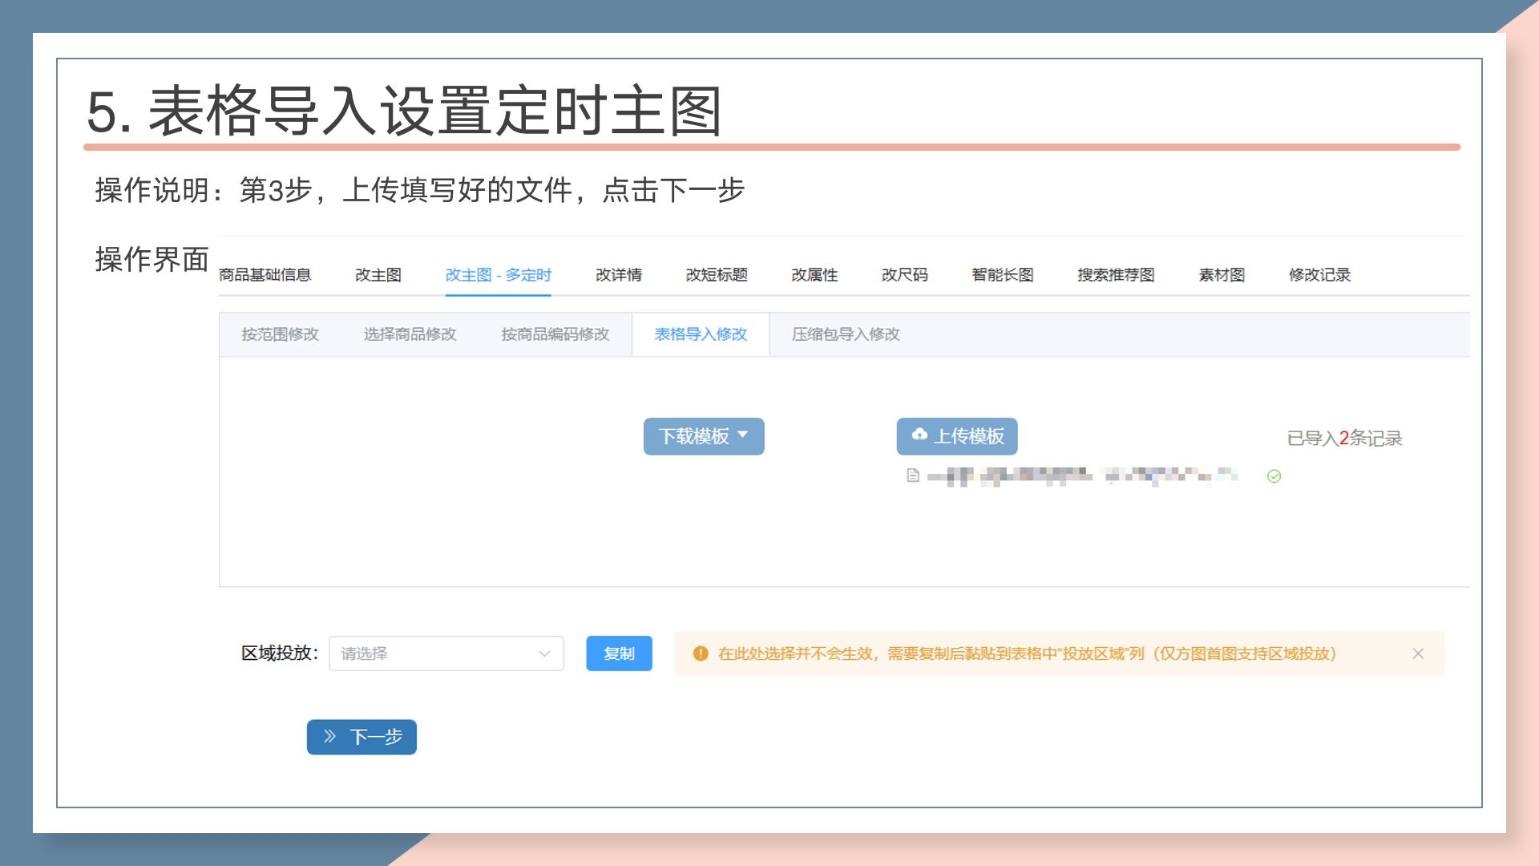Open 智能长图 tab

(1002, 275)
